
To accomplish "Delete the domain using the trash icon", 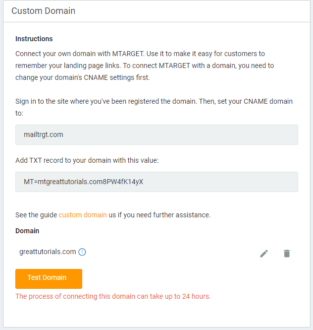I will pos(287,254).
